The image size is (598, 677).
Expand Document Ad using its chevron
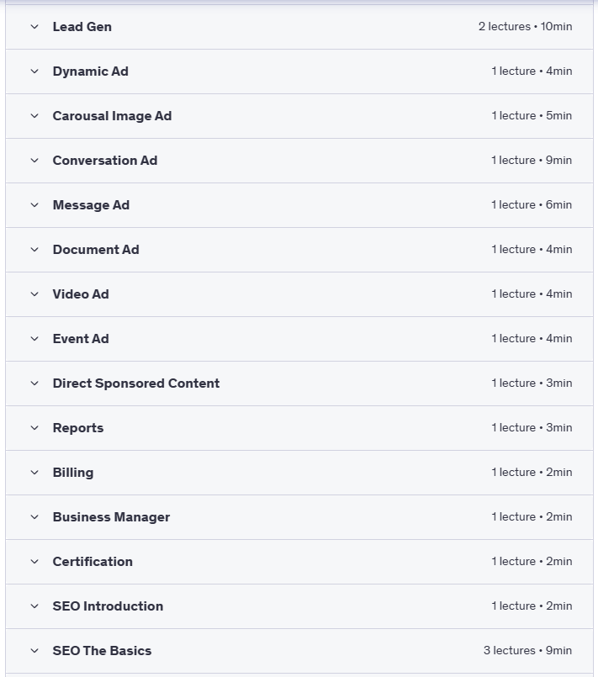(x=34, y=250)
